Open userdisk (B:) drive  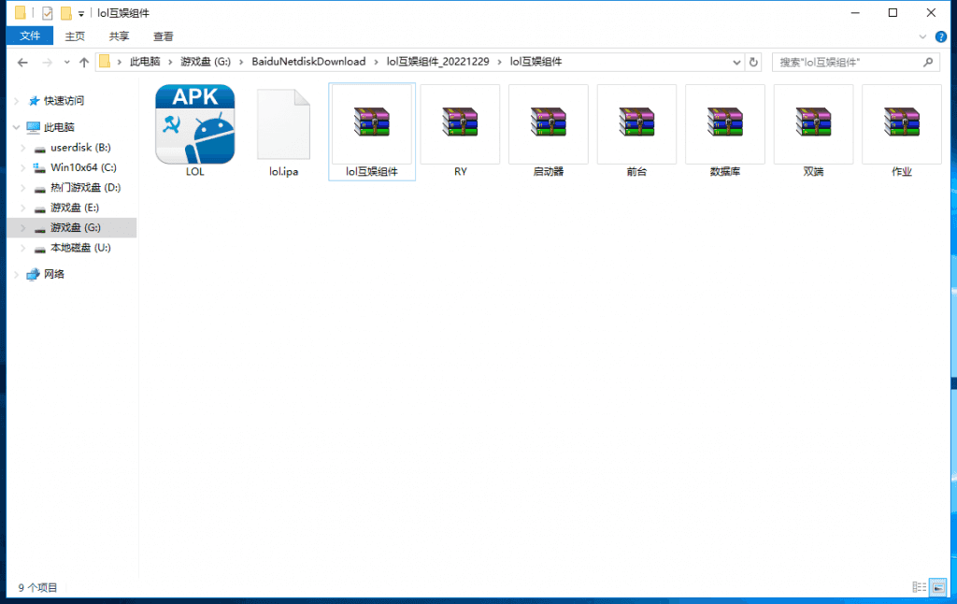[x=80, y=148]
